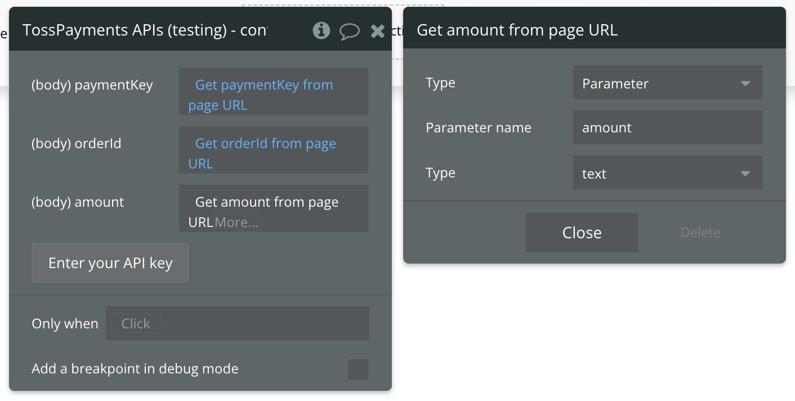Open Get orderId from page URL expression

tap(265, 144)
